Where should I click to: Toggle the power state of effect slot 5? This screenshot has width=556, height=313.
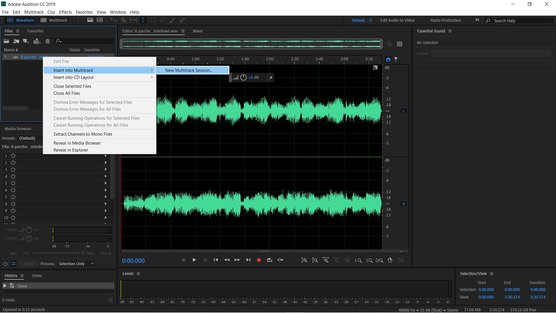point(13,183)
